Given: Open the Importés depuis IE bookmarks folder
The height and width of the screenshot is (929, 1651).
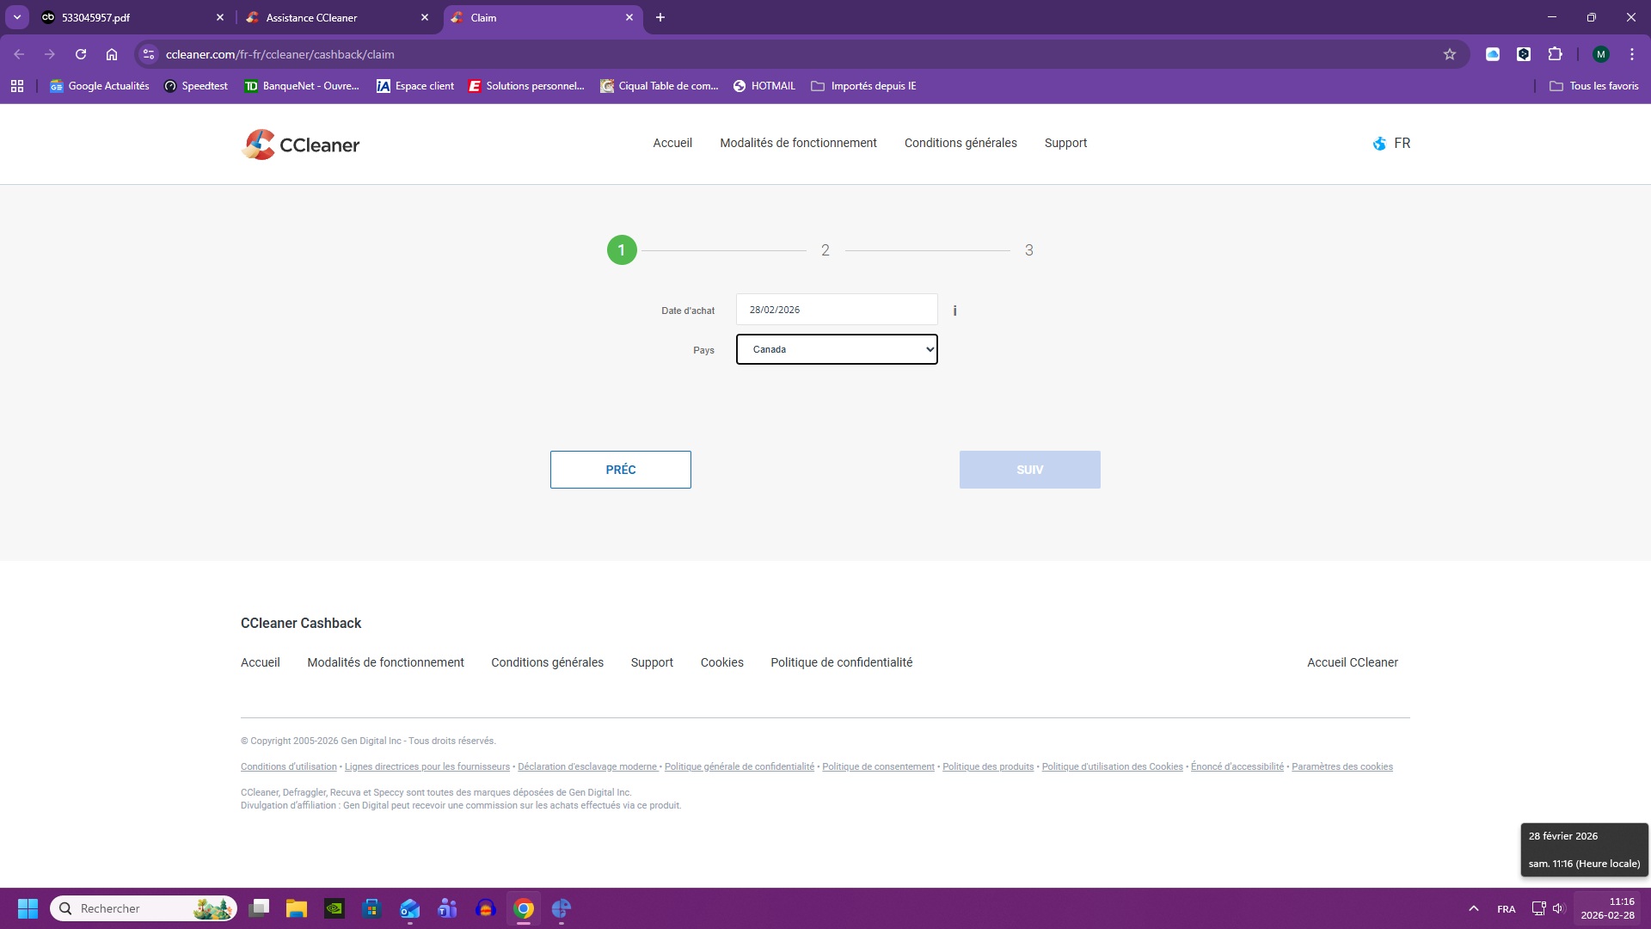Looking at the screenshot, I should (x=863, y=86).
